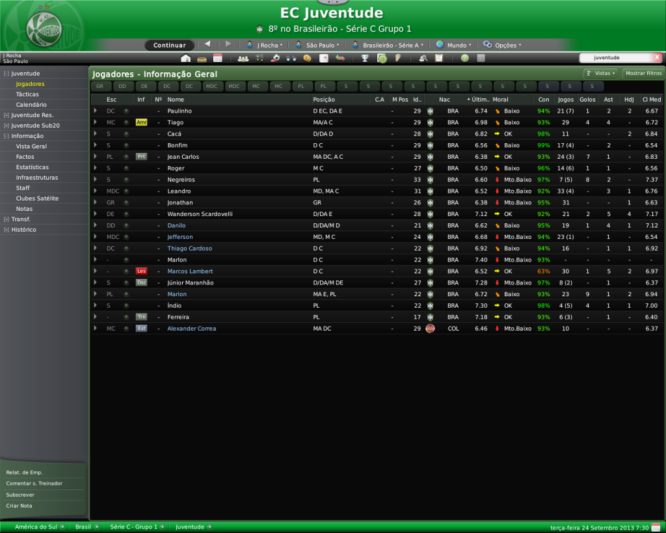The width and height of the screenshot is (666, 533).
Task: Click the squad people icon in the toolbar
Action: (x=243, y=58)
